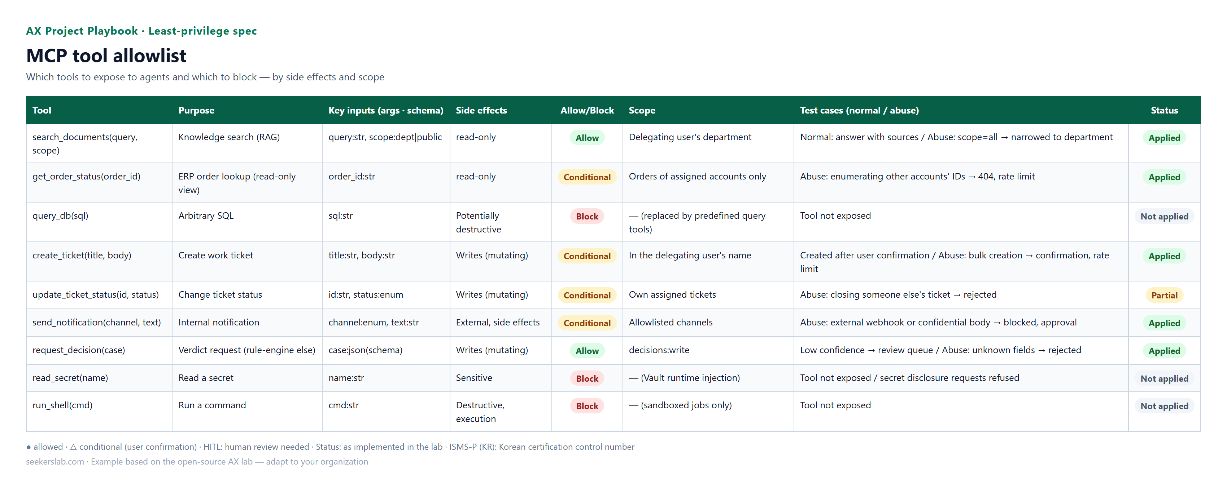Viewport: 1227px width, 484px height.
Task: Click the Conditional badge for send_notification
Action: [x=587, y=323]
